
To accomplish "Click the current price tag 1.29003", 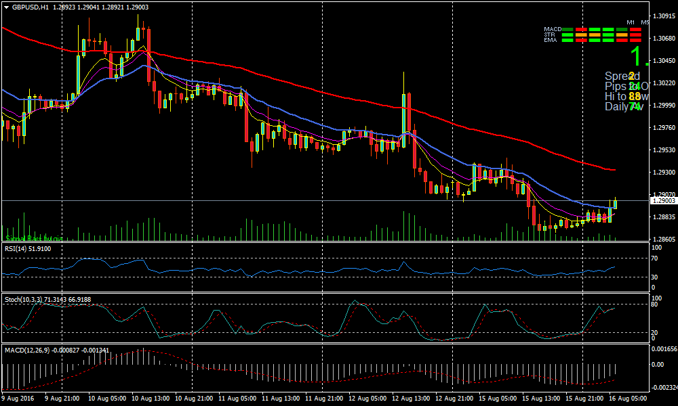I will (x=663, y=201).
